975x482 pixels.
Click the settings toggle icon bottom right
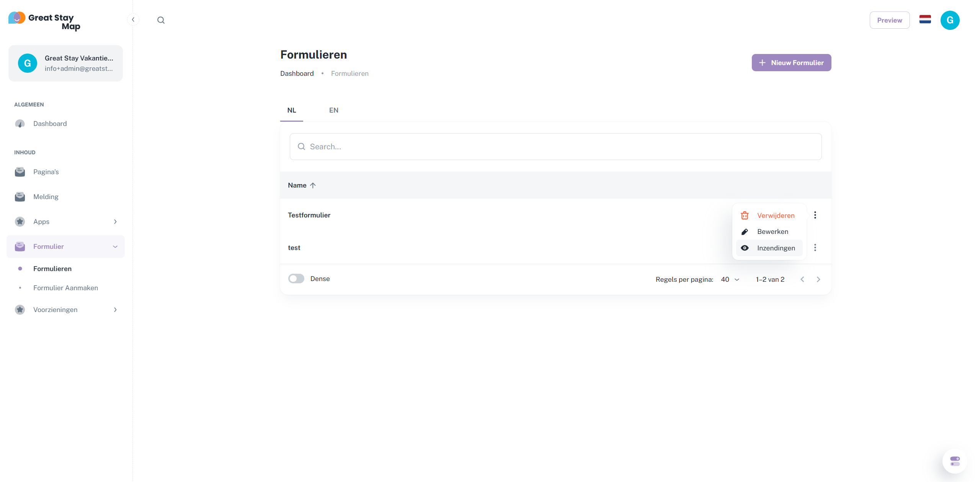click(x=955, y=461)
